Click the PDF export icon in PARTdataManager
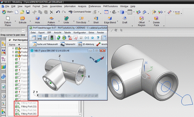Screen dimensions: 194x117 coord(70,38)
